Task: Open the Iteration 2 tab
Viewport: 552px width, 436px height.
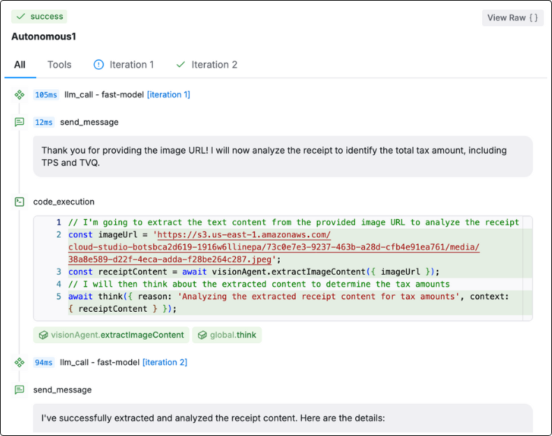Action: 207,65
